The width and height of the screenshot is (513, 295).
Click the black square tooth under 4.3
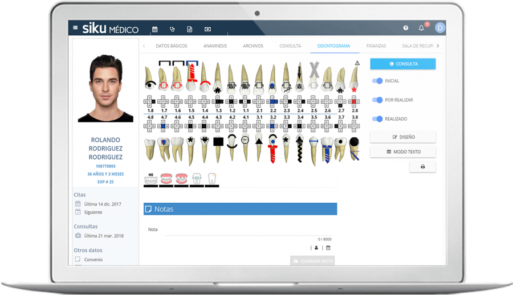pyautogui.click(x=218, y=149)
